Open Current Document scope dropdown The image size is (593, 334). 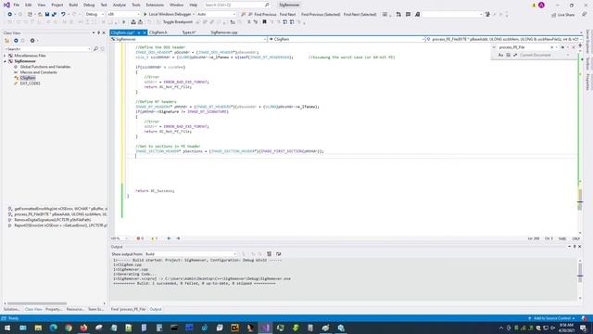[544, 56]
